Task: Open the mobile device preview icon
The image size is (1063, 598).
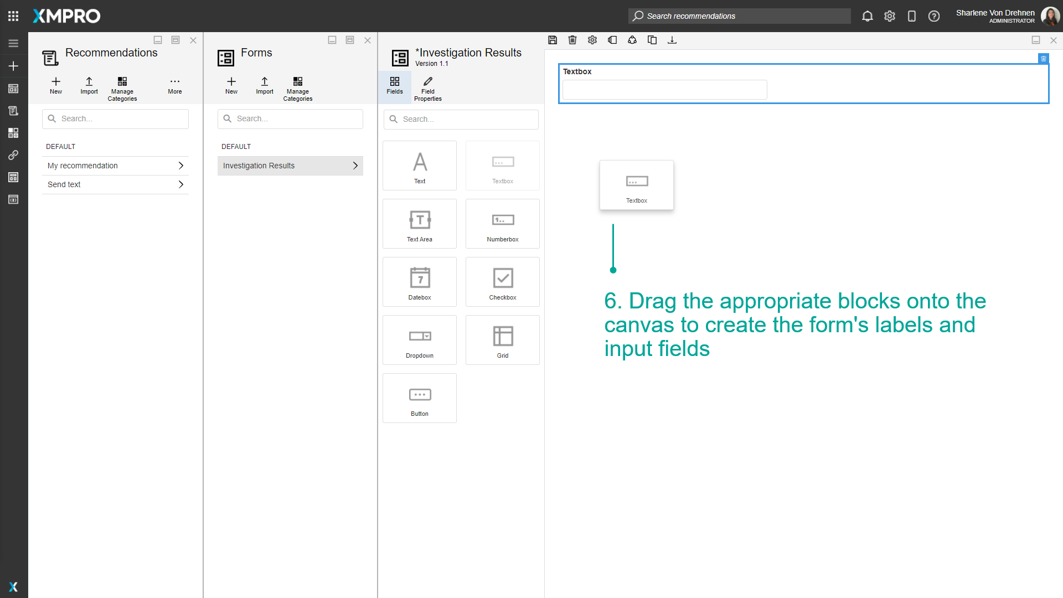Action: coord(912,16)
